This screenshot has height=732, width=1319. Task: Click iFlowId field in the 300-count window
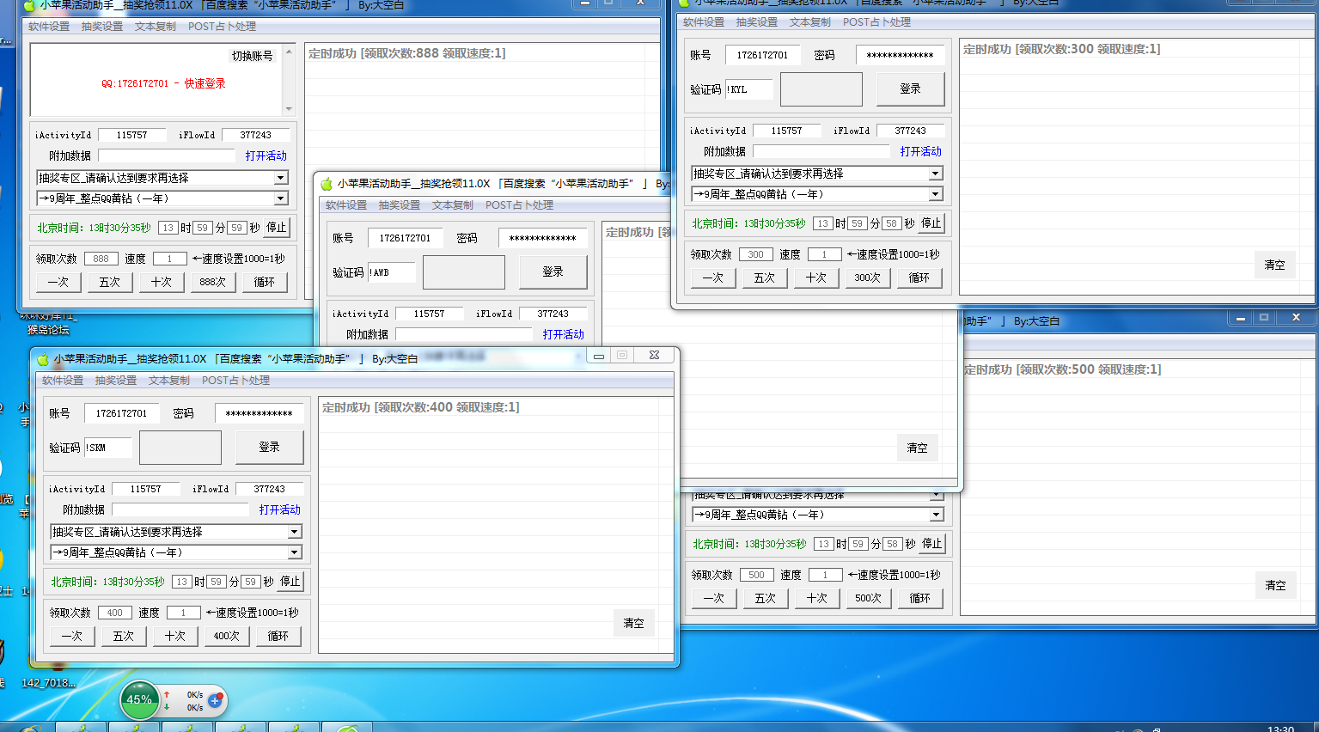[910, 131]
